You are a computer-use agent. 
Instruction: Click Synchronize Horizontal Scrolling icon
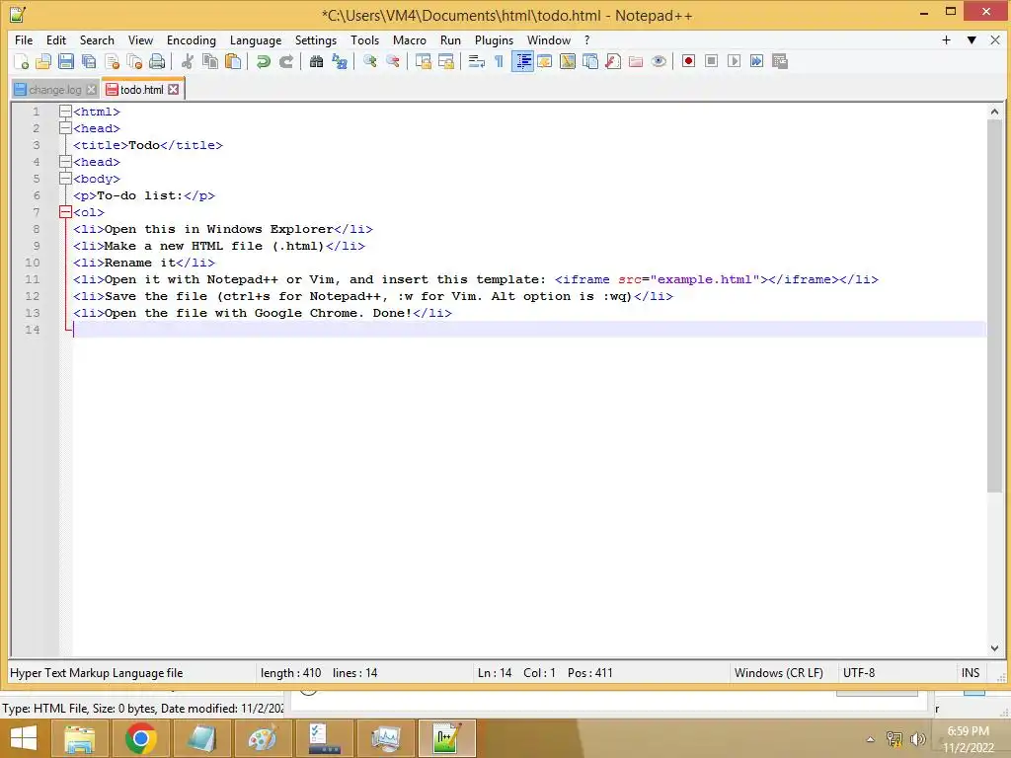pos(446,61)
